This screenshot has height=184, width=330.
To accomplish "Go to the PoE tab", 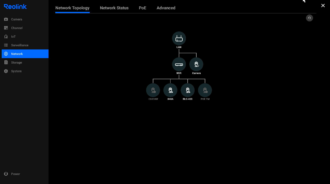I will (x=142, y=8).
